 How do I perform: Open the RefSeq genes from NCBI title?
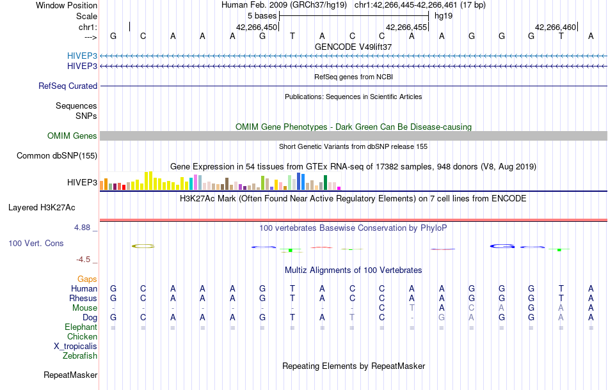click(353, 77)
